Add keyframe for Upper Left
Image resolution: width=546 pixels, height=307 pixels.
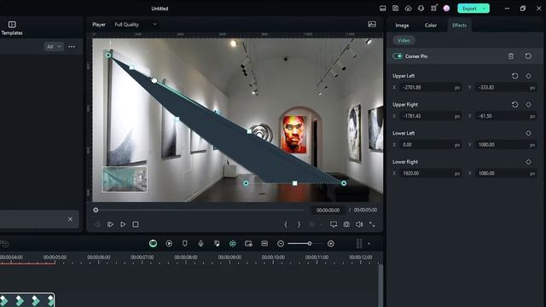click(x=528, y=76)
